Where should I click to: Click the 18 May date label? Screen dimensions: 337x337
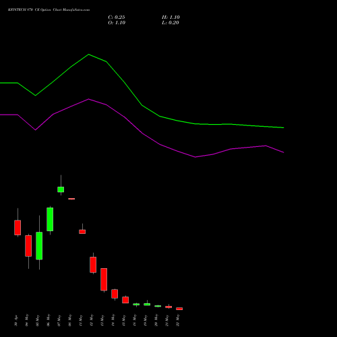(x=135, y=320)
